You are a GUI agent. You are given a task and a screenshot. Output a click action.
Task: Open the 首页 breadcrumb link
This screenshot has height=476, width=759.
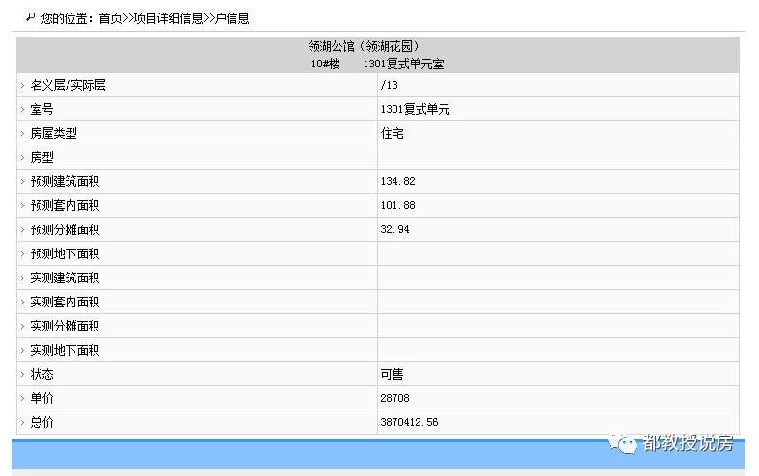click(x=110, y=18)
